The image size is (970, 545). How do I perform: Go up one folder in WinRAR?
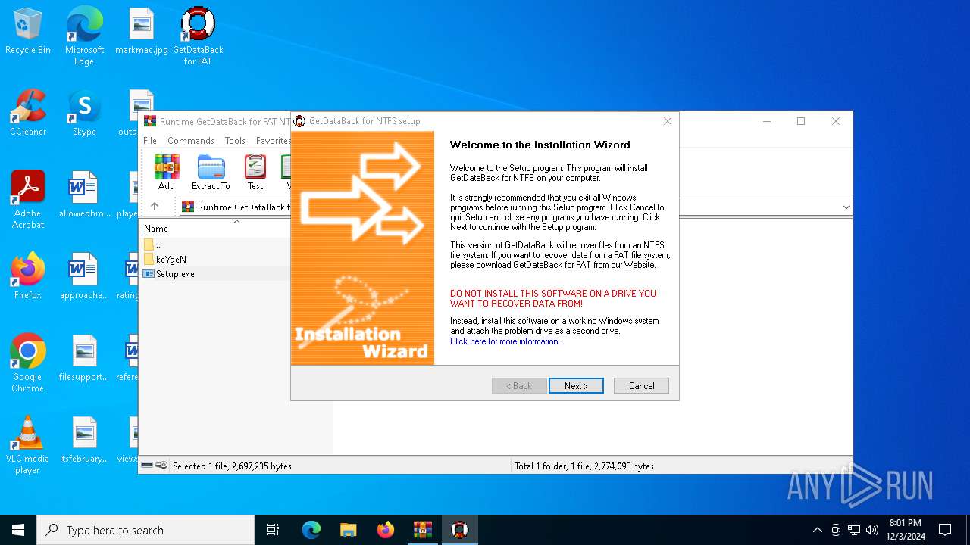(155, 207)
